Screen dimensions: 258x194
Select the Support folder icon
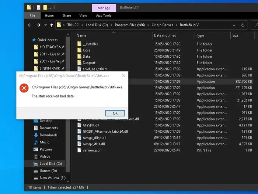[79, 63]
